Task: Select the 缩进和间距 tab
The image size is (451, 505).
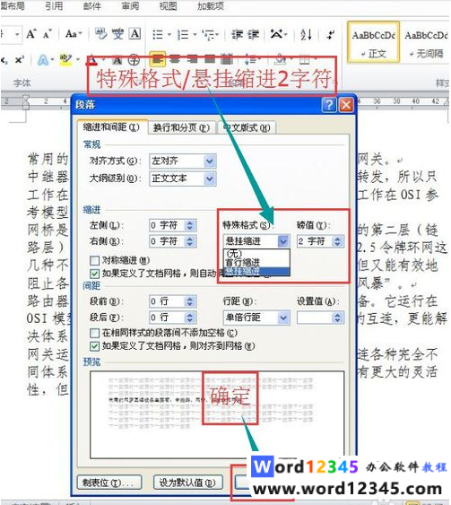Action: pos(112,126)
